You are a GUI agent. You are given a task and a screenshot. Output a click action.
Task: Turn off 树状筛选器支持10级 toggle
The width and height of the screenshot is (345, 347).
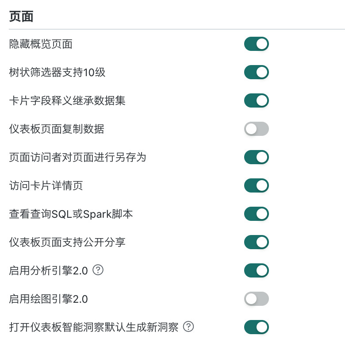257,72
